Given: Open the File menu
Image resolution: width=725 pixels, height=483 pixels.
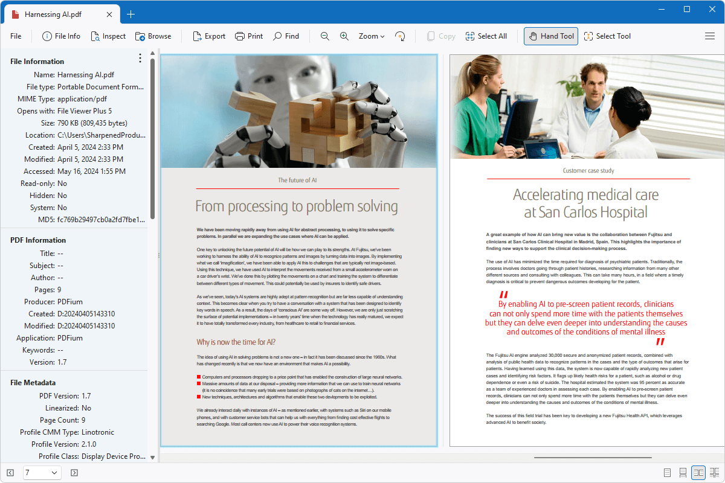Looking at the screenshot, I should pos(16,36).
